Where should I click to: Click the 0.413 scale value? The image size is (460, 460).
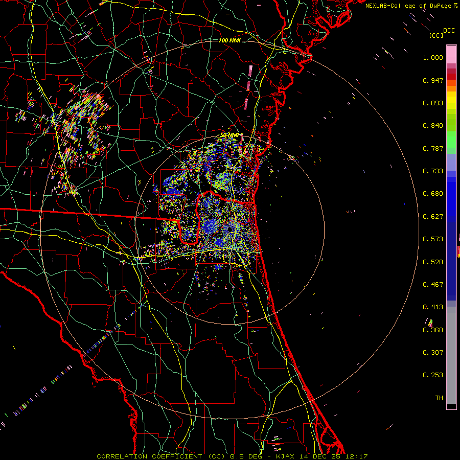click(433, 307)
